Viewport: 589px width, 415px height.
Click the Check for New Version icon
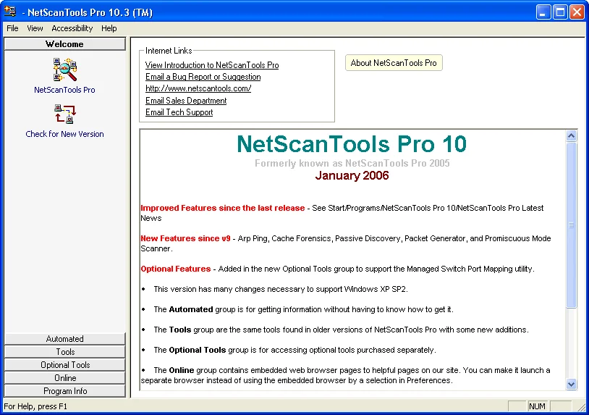[64, 114]
